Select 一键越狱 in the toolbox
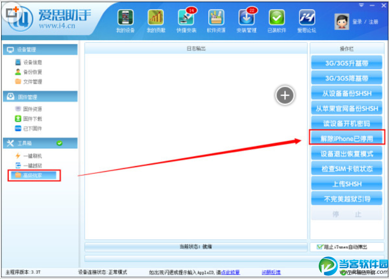Screen dimensions: 389x279 tap(28, 166)
